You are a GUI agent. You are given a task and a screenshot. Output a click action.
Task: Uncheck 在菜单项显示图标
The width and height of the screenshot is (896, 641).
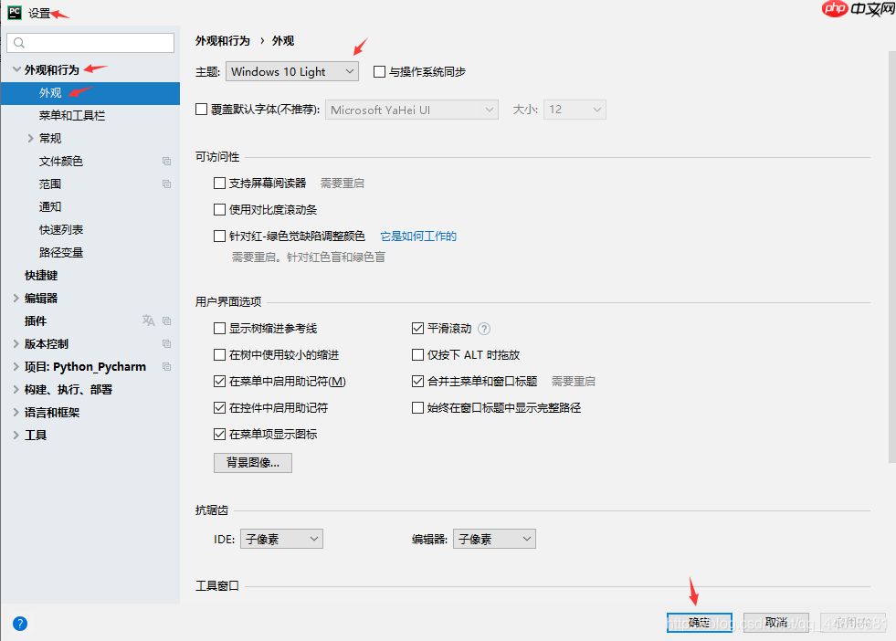[219, 435]
